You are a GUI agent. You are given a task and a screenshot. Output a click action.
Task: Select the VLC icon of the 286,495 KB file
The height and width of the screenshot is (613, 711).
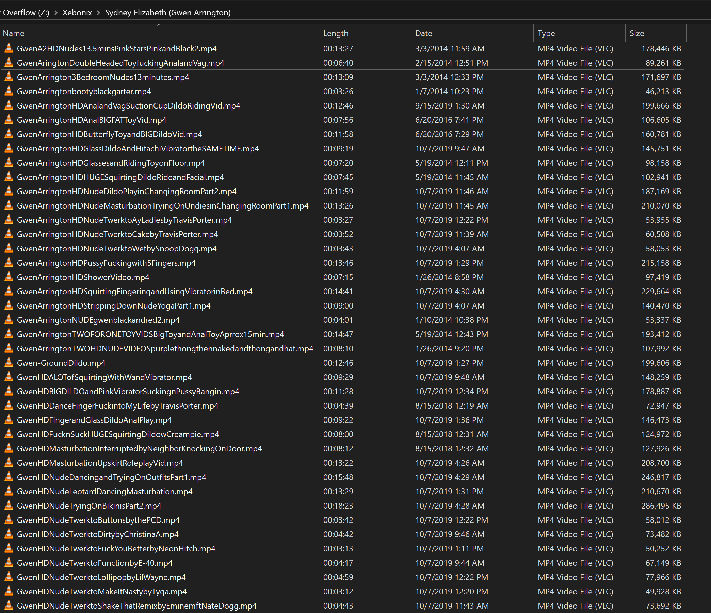(9, 506)
